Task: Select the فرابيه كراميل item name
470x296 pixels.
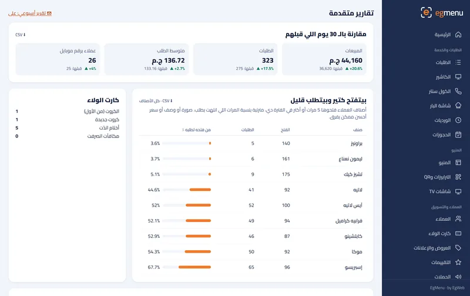Action: (349, 221)
